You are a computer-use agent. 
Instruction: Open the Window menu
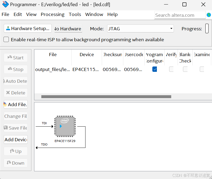[x=94, y=14]
